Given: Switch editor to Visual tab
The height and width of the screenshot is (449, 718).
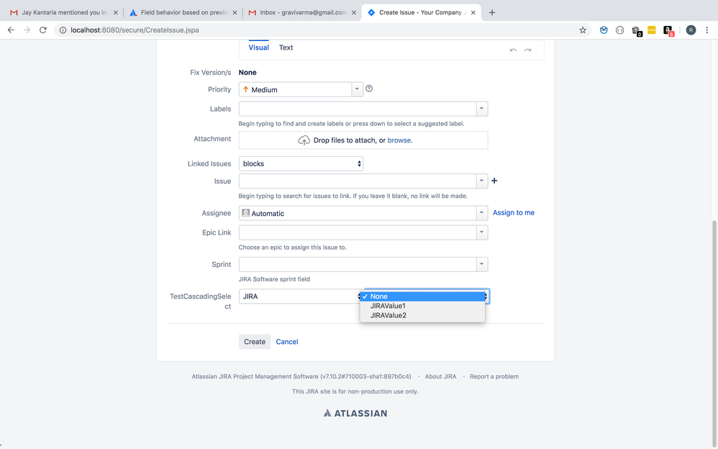Looking at the screenshot, I should pos(259,47).
